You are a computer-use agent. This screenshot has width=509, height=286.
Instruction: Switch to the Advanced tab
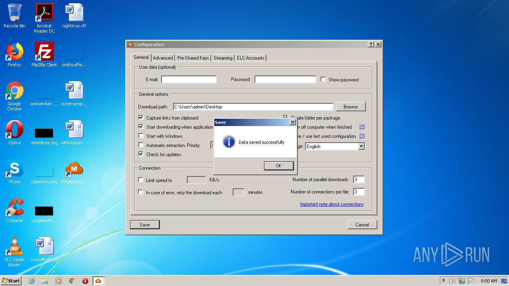(163, 58)
